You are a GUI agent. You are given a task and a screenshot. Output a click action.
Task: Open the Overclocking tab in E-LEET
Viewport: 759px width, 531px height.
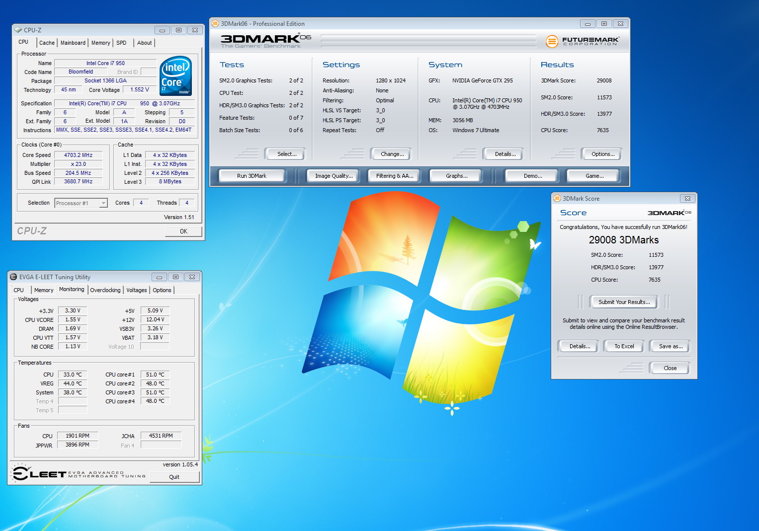point(105,290)
